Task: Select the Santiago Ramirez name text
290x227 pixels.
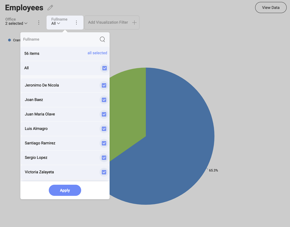Action: [40, 143]
